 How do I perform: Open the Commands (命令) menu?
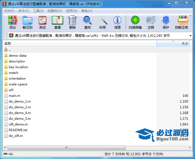pyautogui.click(x=24, y=11)
